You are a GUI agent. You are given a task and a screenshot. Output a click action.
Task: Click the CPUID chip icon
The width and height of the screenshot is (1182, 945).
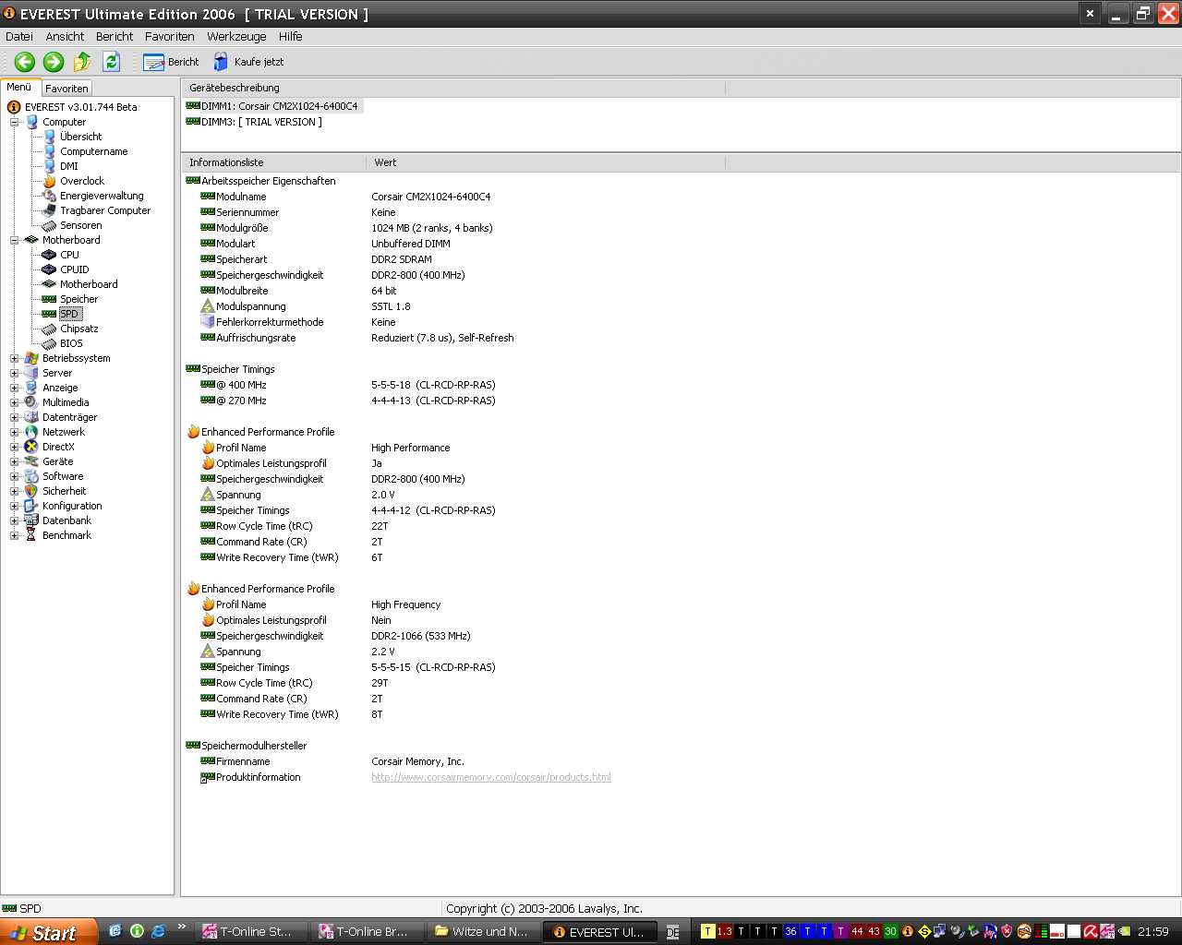click(49, 269)
